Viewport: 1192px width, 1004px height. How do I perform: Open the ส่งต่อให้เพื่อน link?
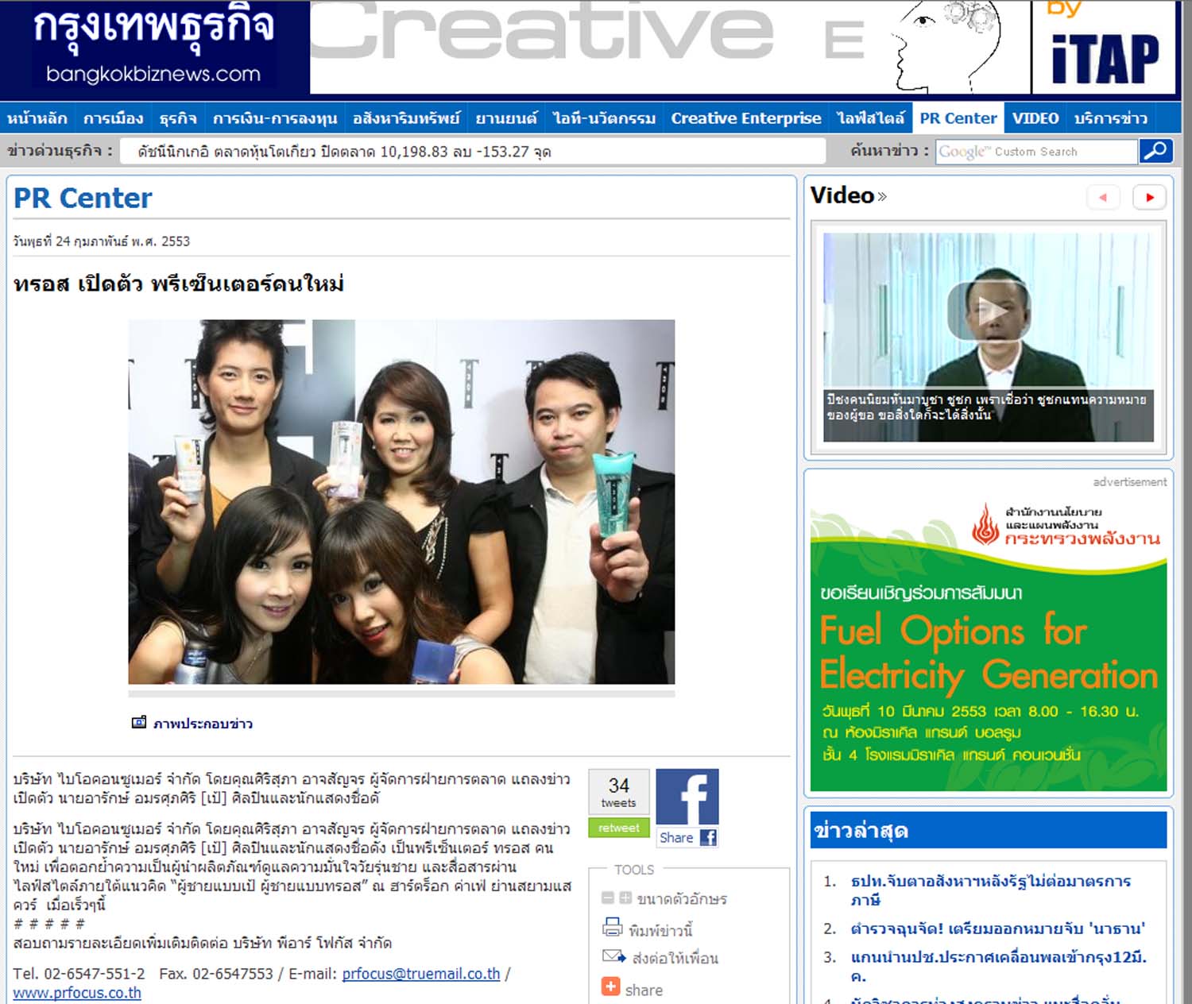coord(675,959)
